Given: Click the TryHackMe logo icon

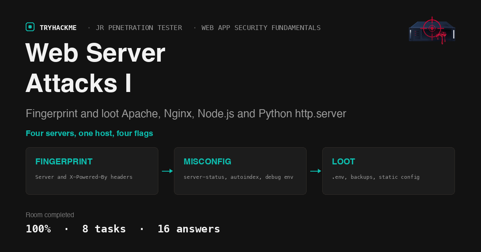Looking at the screenshot, I should pyautogui.click(x=30, y=27).
